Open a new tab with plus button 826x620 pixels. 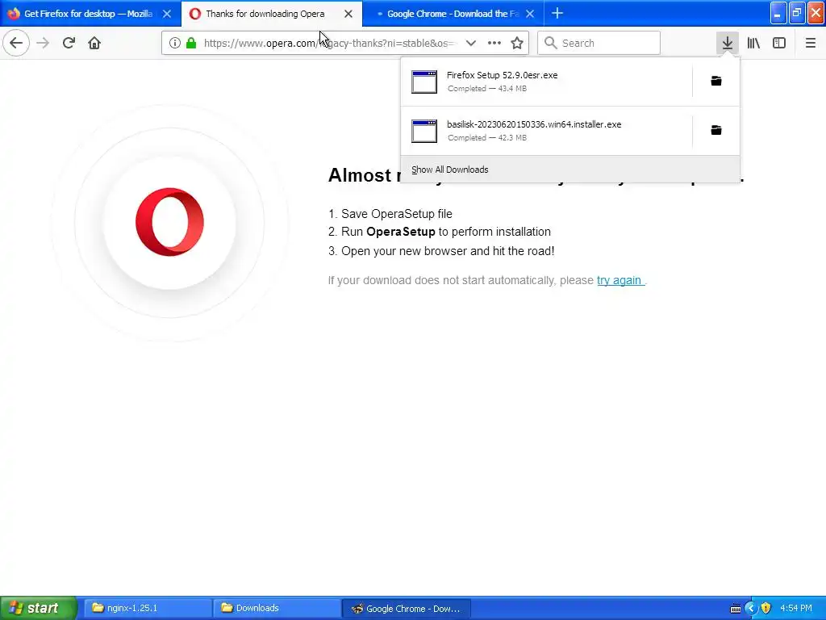pos(557,14)
